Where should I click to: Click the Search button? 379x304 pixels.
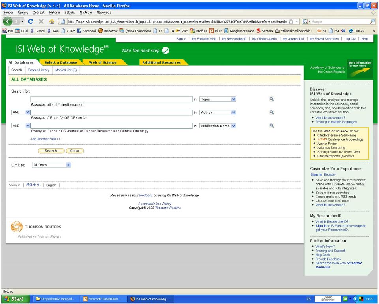point(51,151)
